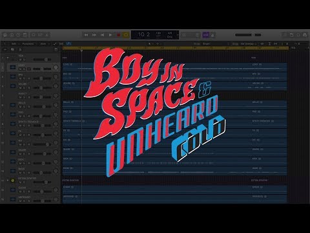310x233 pixels.
Task: Open the Loop Browser icon
Action: tap(298, 35)
